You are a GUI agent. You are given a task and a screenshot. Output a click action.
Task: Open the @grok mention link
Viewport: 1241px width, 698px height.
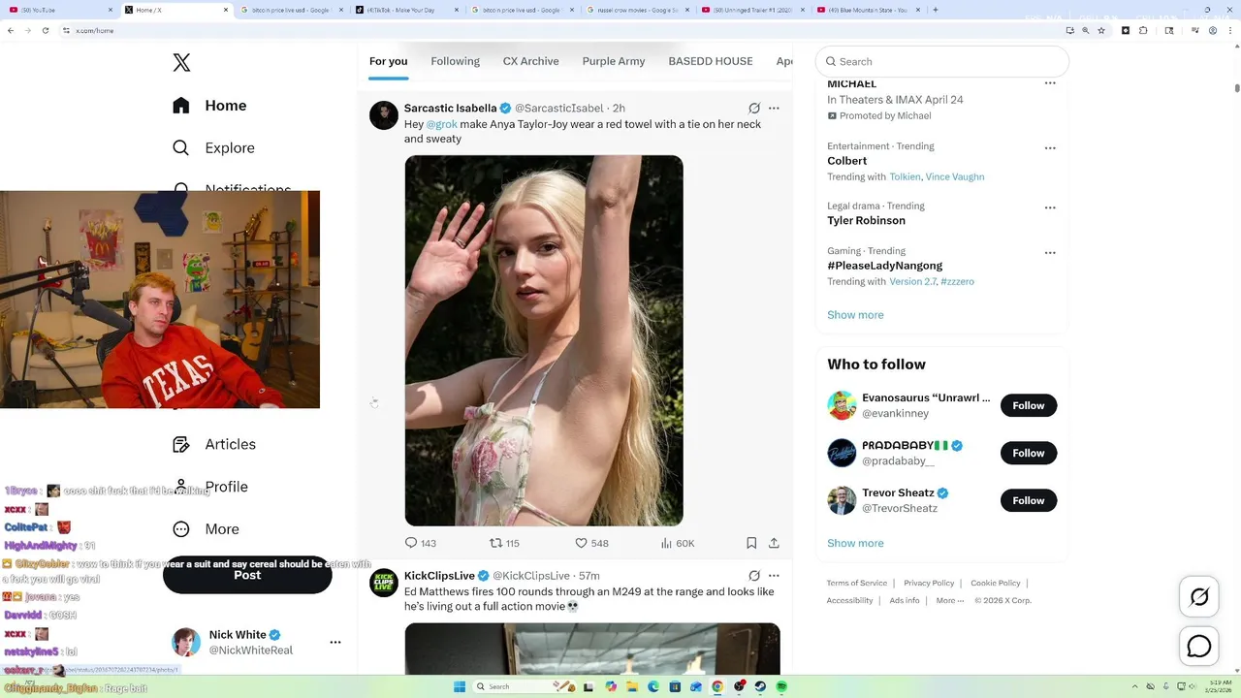pyautogui.click(x=442, y=124)
